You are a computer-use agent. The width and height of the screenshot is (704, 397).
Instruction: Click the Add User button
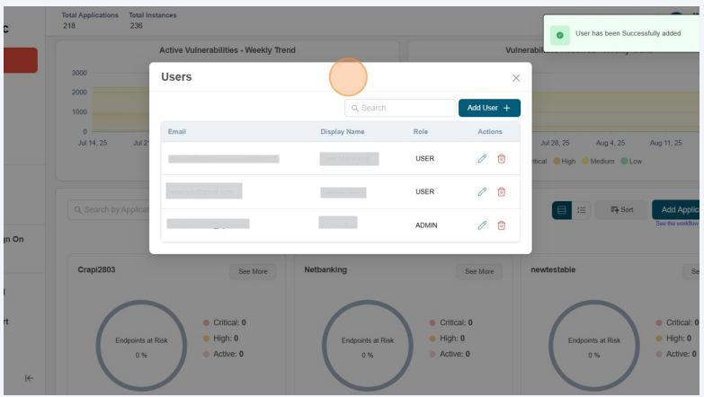tap(489, 108)
